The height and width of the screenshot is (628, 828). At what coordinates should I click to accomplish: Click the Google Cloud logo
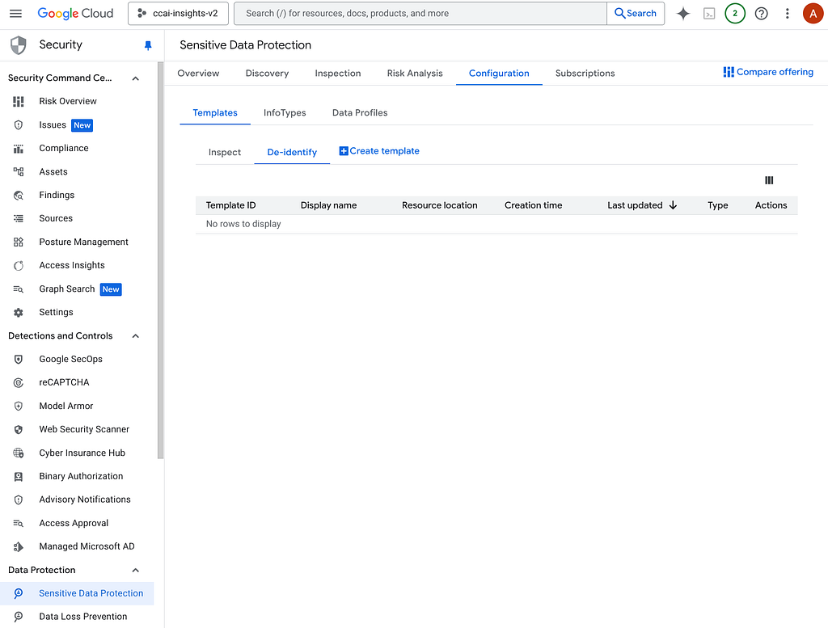click(x=75, y=13)
